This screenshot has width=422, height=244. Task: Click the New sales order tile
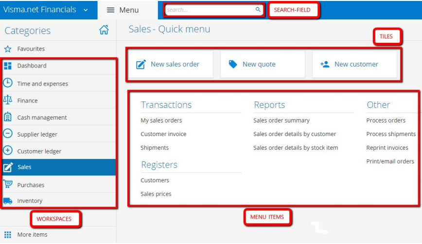(169, 64)
